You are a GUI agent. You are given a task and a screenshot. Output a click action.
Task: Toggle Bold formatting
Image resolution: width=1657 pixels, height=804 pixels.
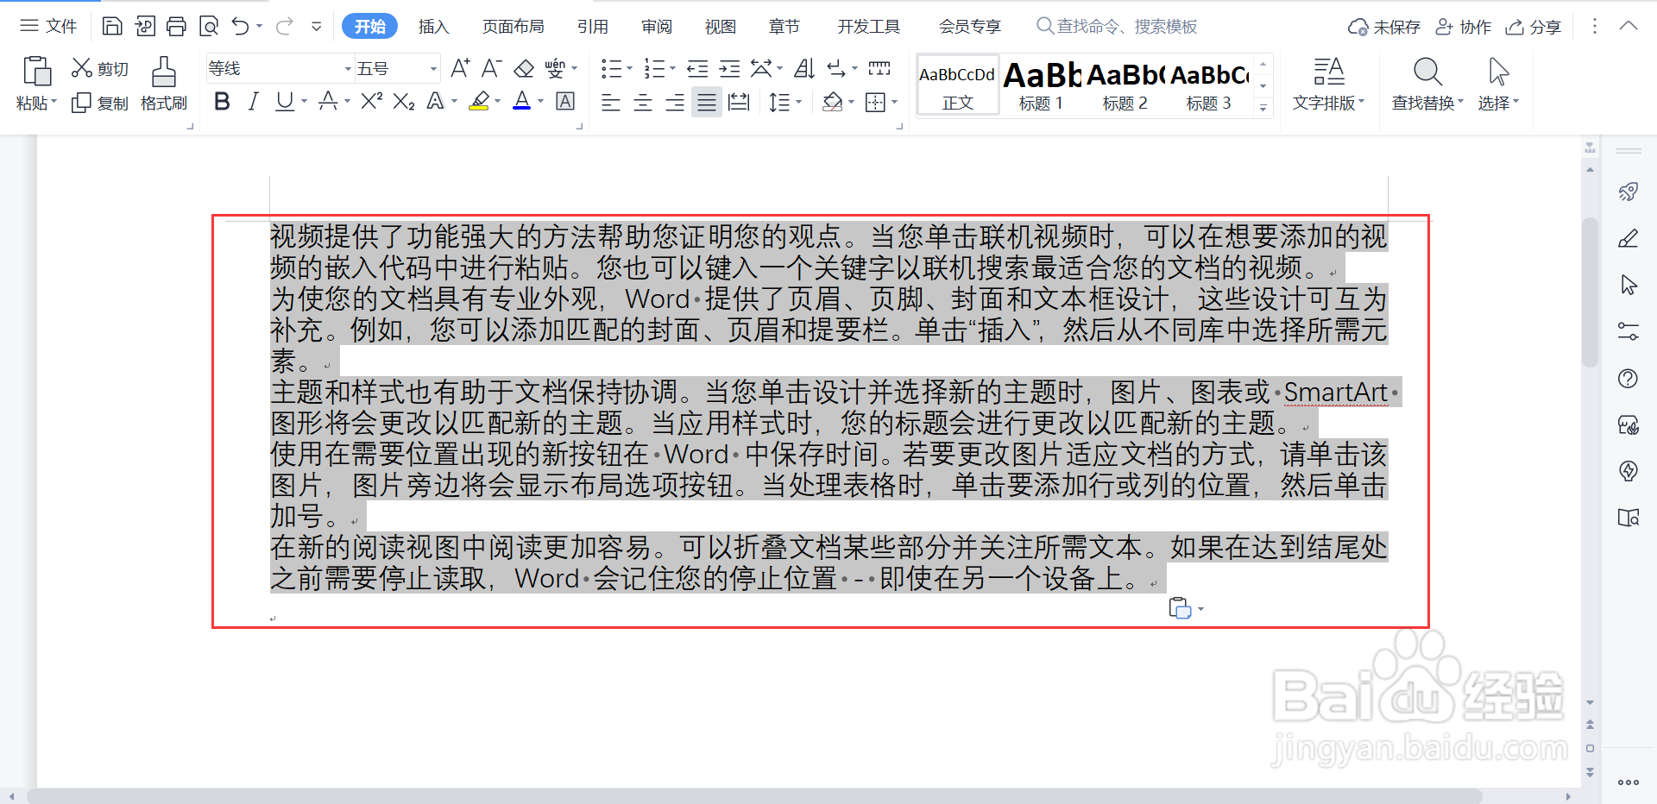click(222, 102)
